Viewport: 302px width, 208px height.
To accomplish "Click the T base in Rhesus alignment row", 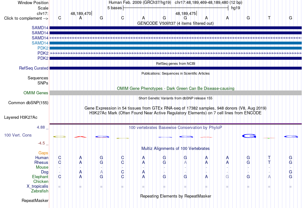I will coord(269,162).
